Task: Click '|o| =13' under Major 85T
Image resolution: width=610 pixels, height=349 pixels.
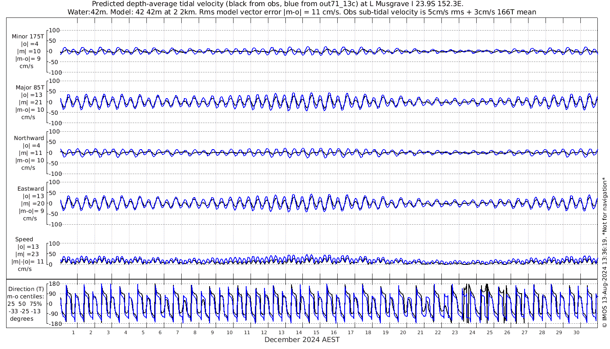Action: 30,95
